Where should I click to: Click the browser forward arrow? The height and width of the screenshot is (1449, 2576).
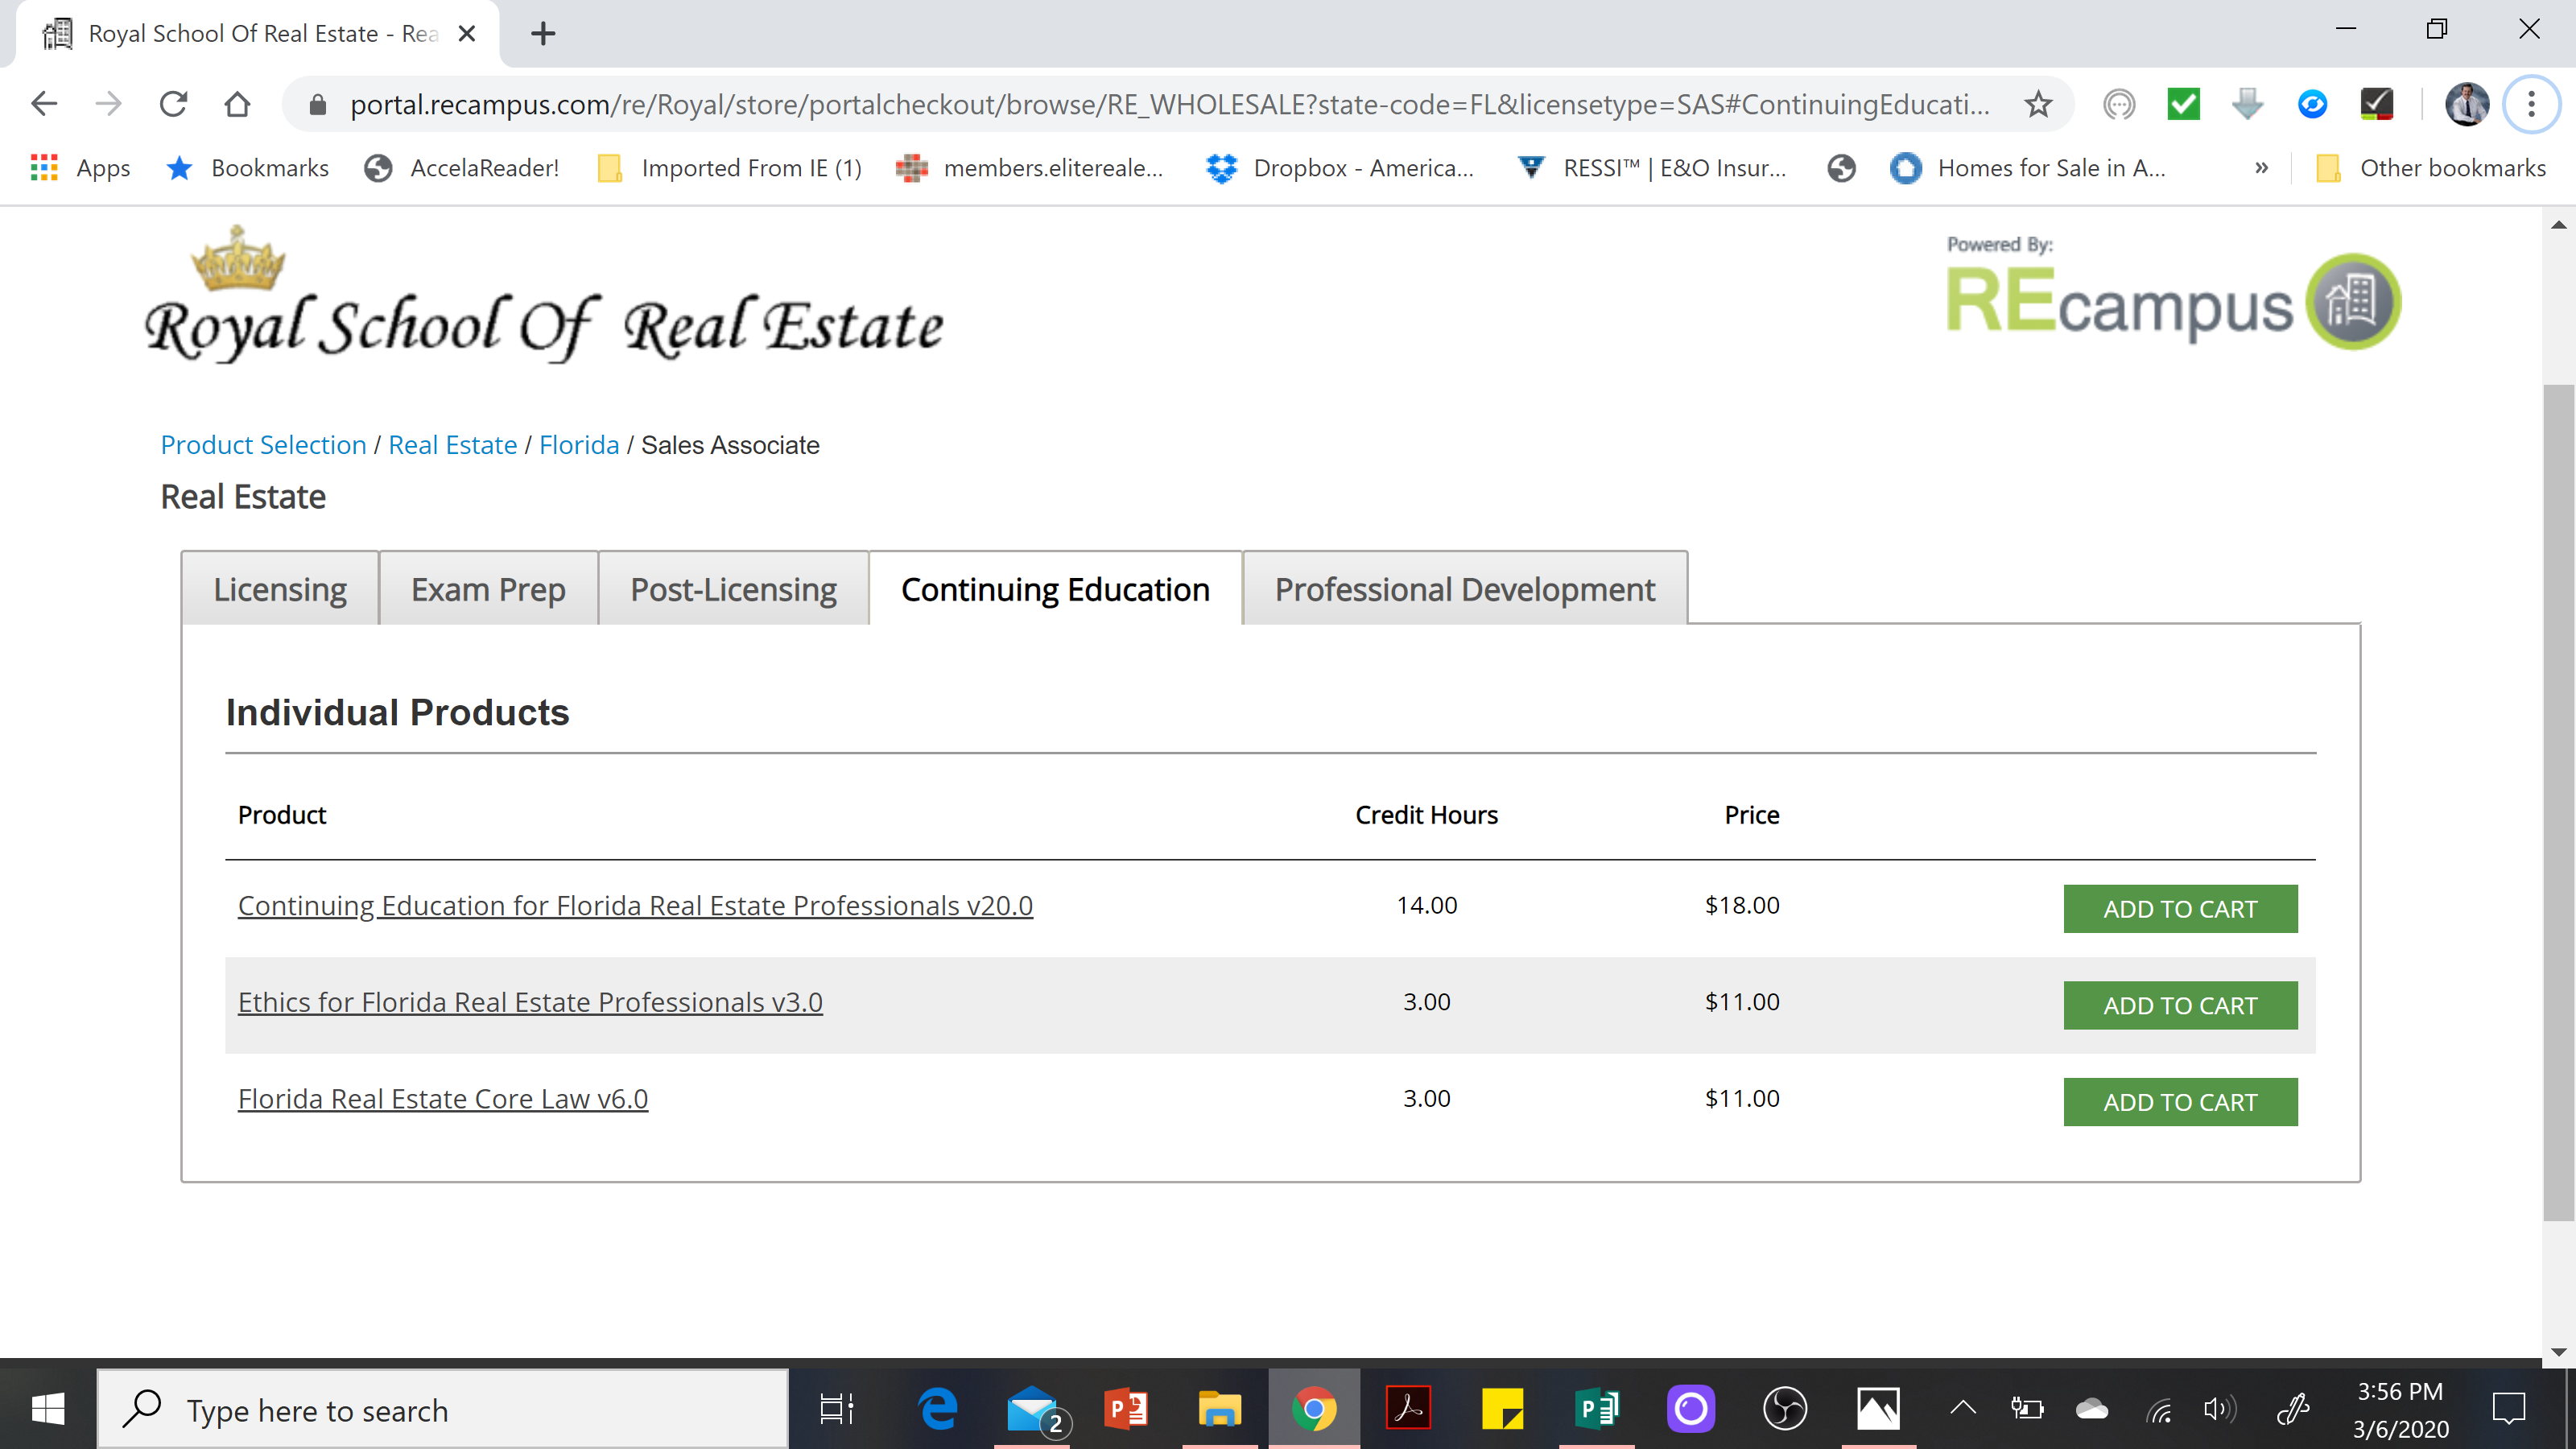(x=108, y=104)
